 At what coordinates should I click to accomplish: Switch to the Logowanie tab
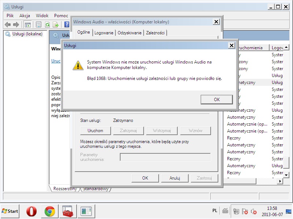tap(104, 33)
